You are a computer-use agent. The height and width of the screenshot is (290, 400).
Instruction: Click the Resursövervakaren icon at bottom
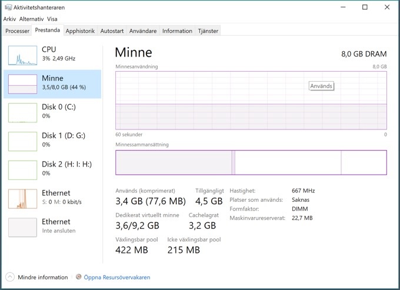pos(79,277)
